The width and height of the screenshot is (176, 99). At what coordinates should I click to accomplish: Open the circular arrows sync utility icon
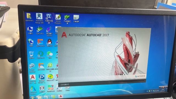coord(42,89)
